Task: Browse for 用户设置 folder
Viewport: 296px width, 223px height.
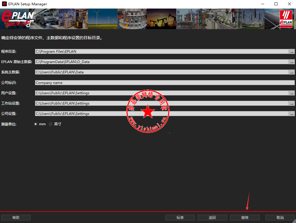Action: tap(292, 93)
